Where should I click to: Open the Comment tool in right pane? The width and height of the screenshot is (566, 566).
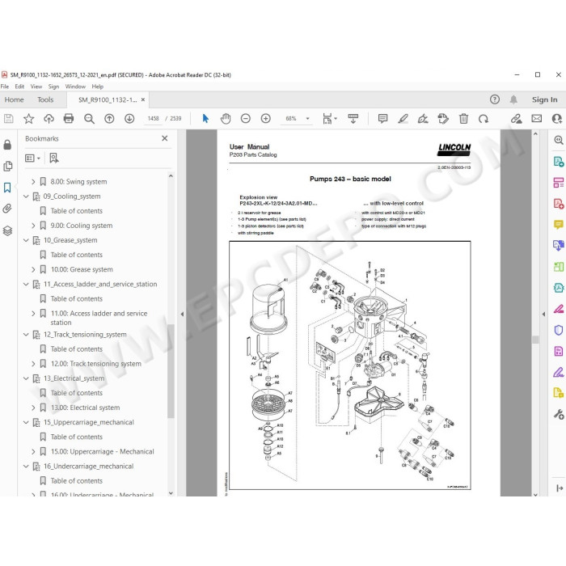pyautogui.click(x=559, y=225)
